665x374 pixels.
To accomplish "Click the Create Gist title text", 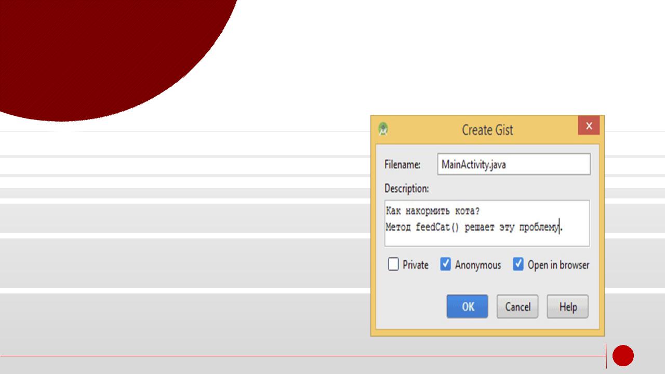I will (x=487, y=130).
